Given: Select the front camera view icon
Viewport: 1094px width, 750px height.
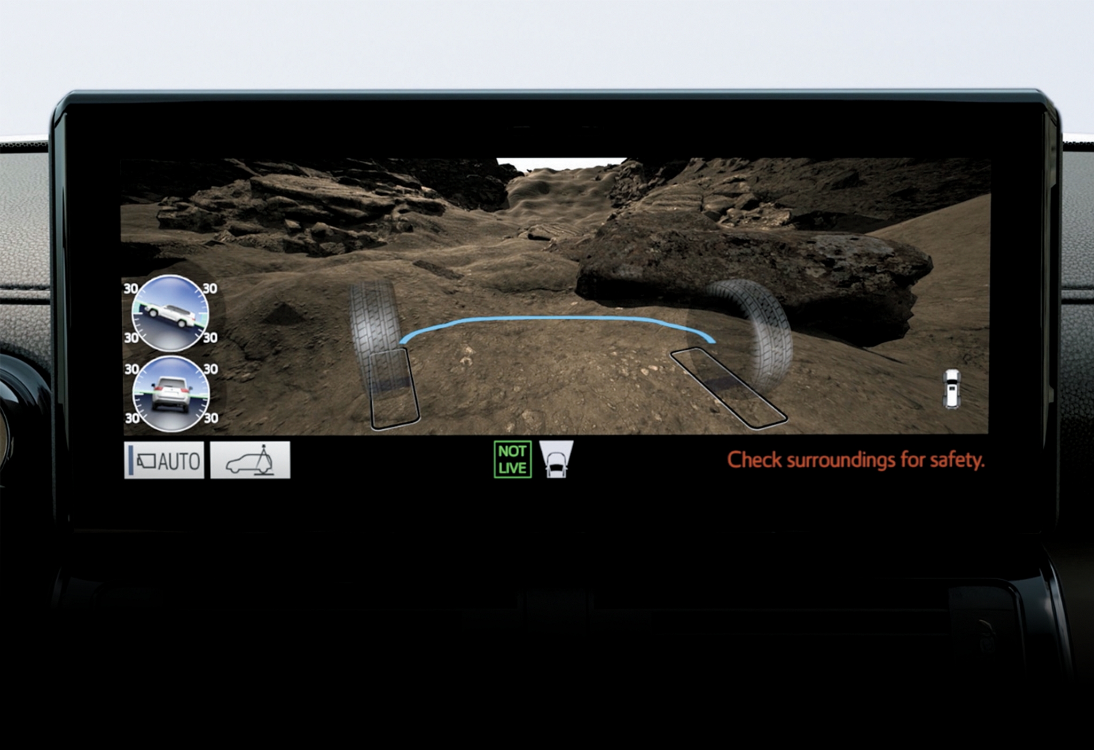Looking at the screenshot, I should [x=556, y=459].
